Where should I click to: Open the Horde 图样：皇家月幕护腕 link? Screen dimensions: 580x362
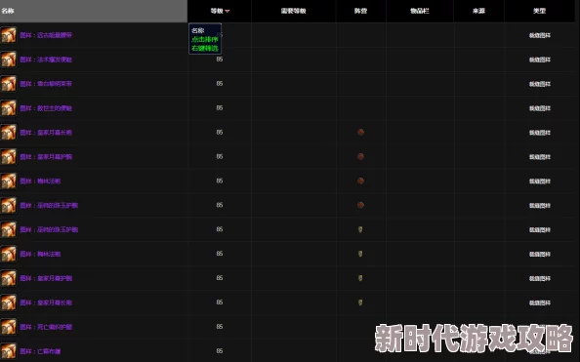click(46, 157)
